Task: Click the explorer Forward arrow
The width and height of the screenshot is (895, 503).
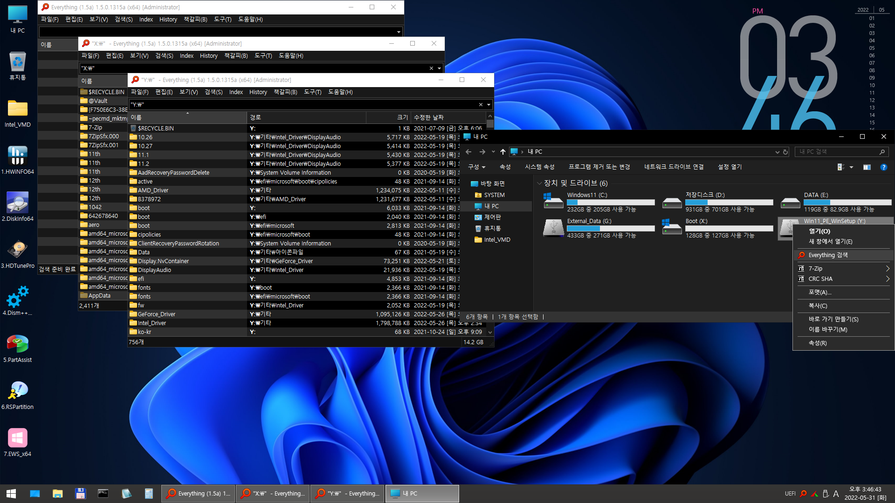Action: [482, 152]
